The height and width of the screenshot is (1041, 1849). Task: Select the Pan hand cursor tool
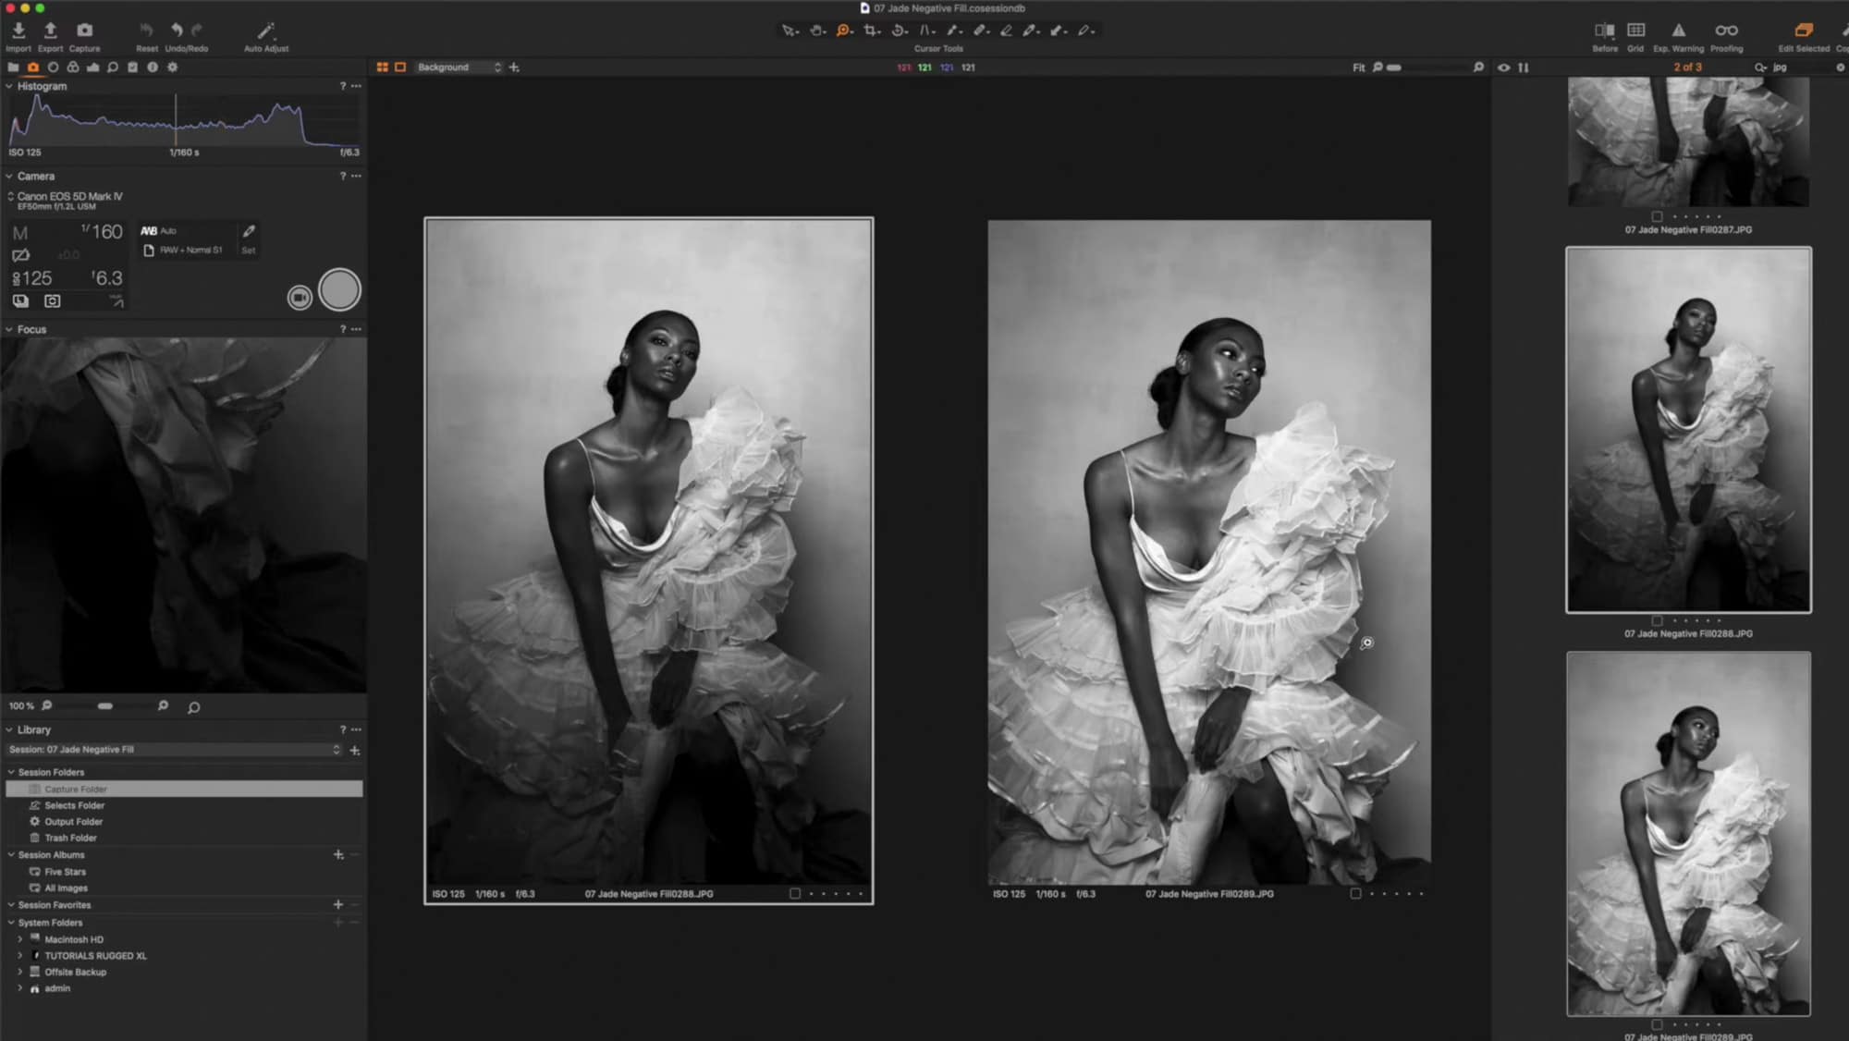coord(816,31)
